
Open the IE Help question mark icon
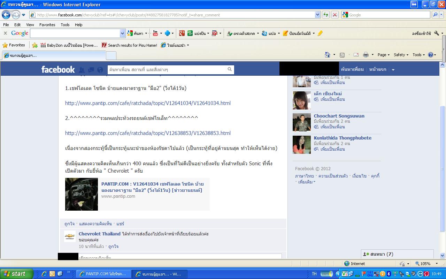(x=431, y=55)
